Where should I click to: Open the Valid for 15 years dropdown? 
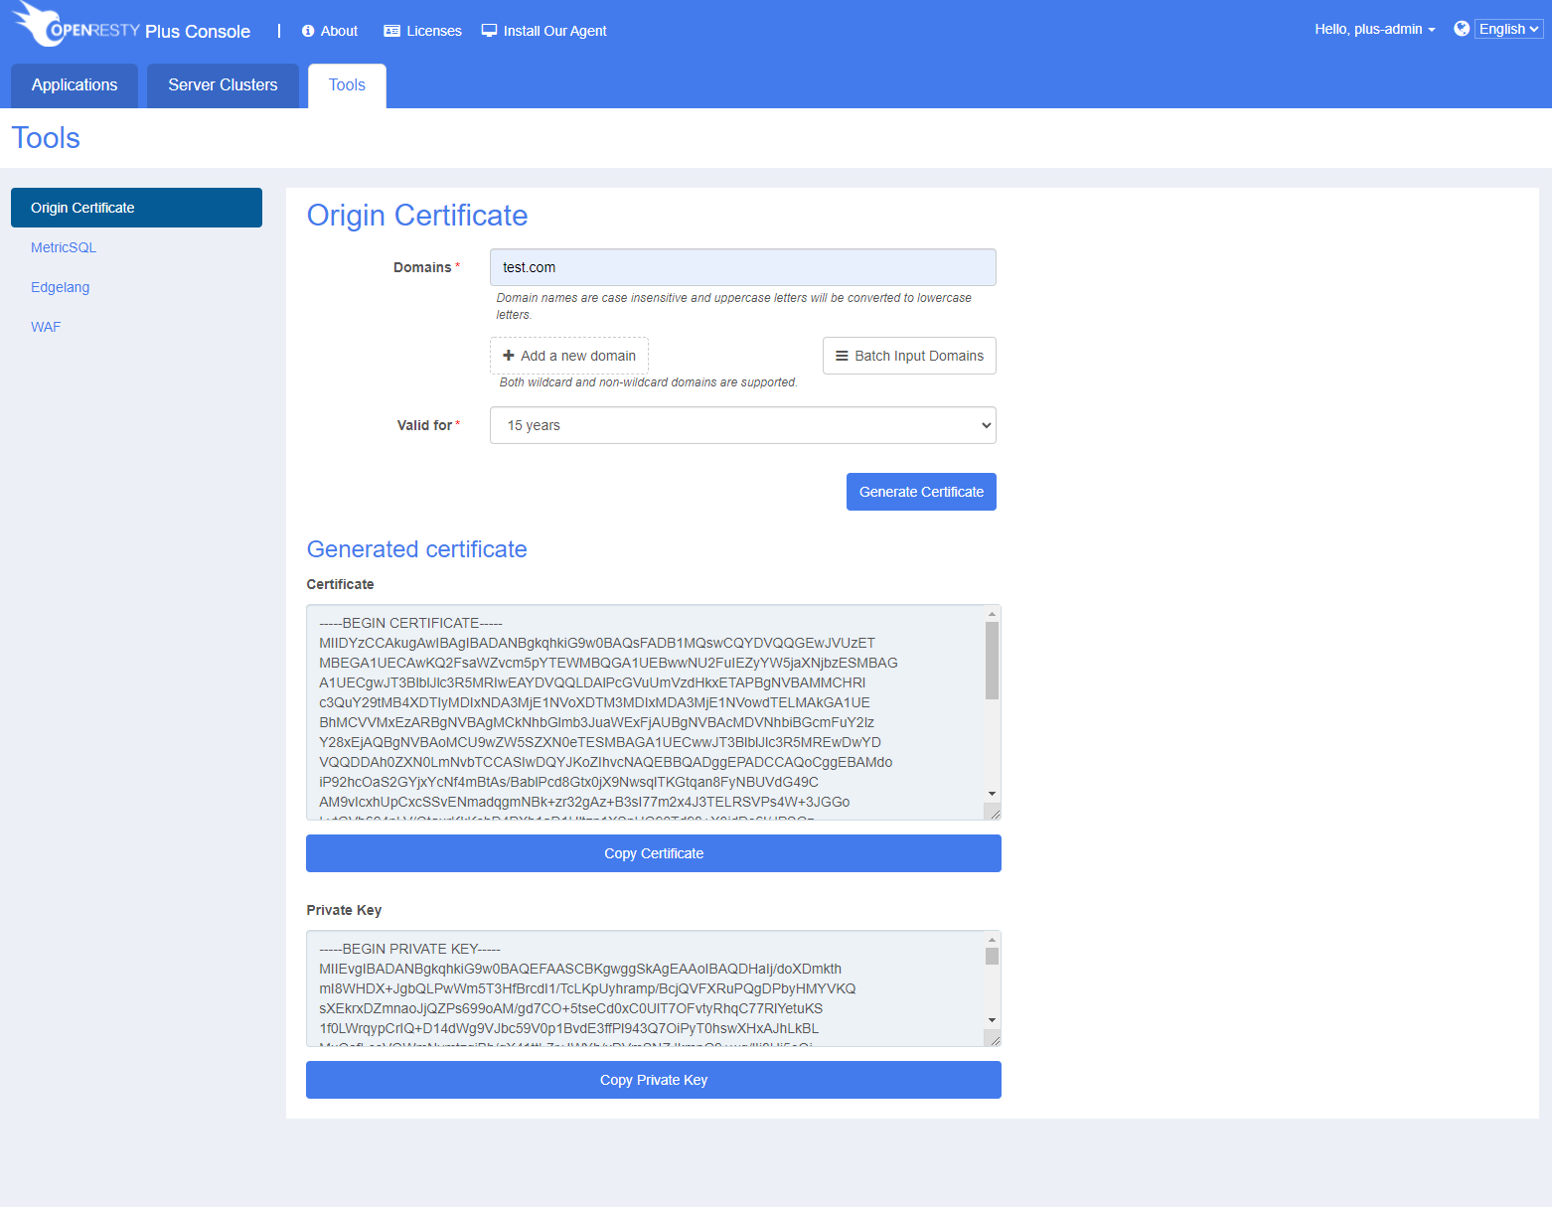743,425
